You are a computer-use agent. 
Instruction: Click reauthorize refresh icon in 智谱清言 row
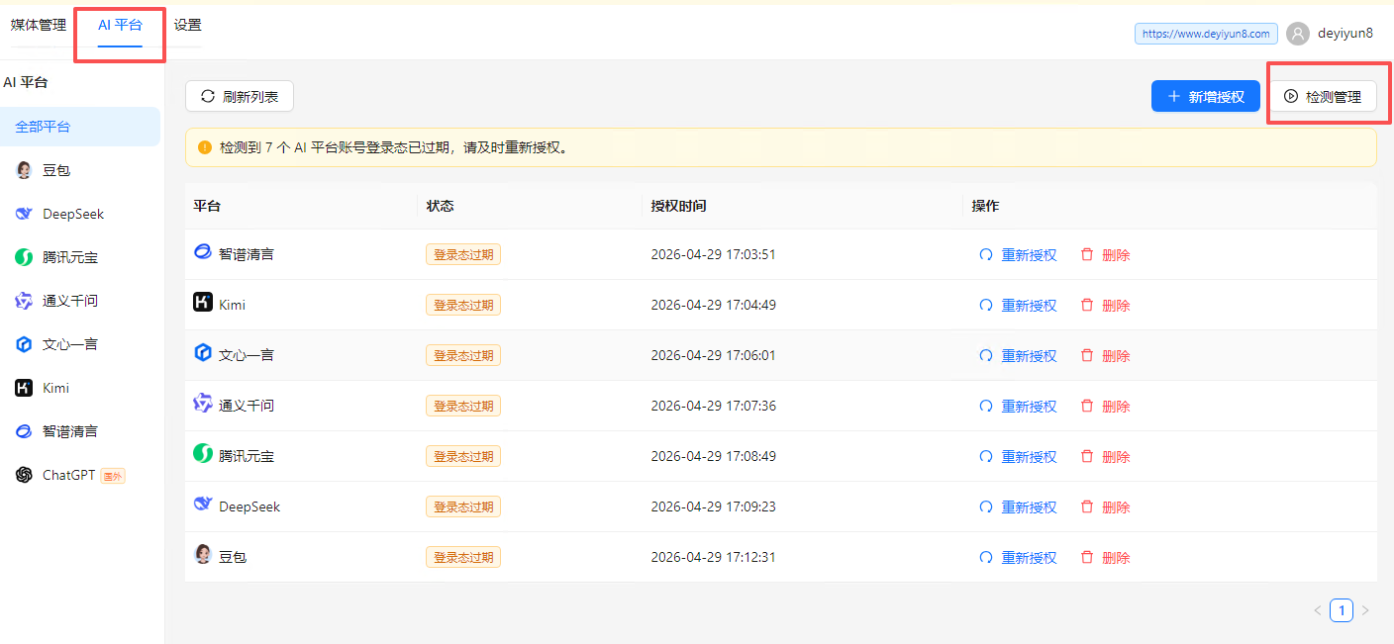click(x=986, y=254)
